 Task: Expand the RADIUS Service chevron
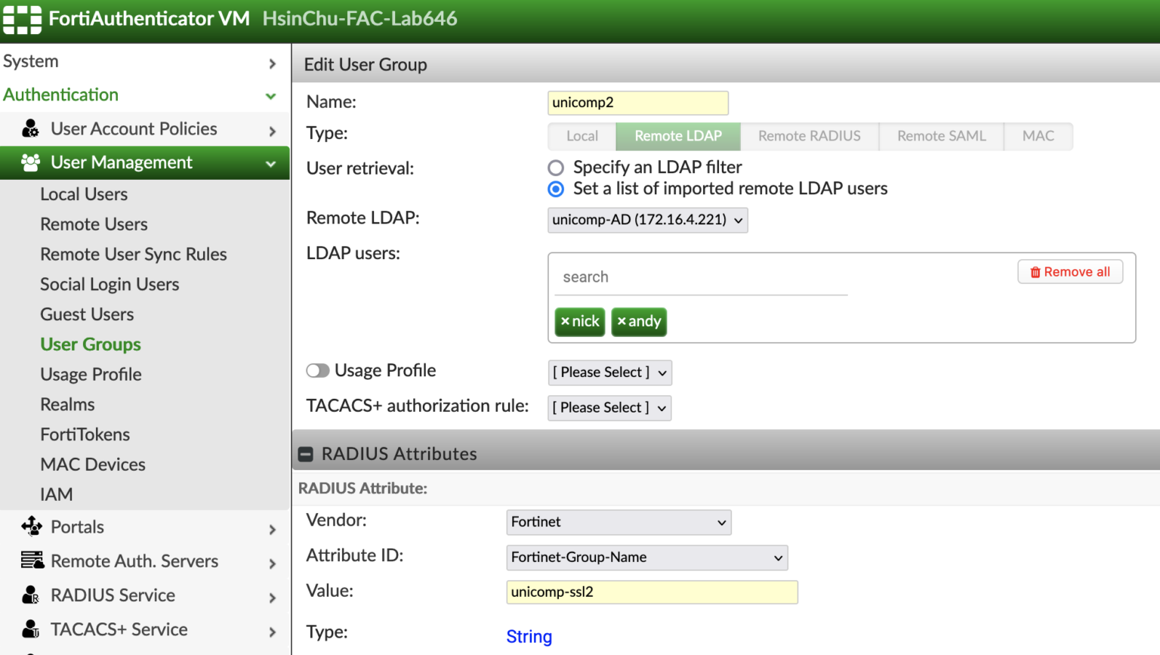(x=273, y=598)
